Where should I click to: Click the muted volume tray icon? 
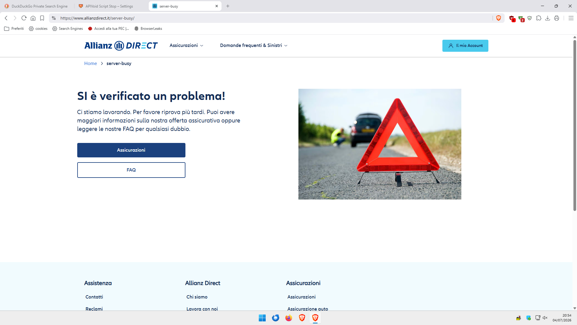[x=545, y=318]
